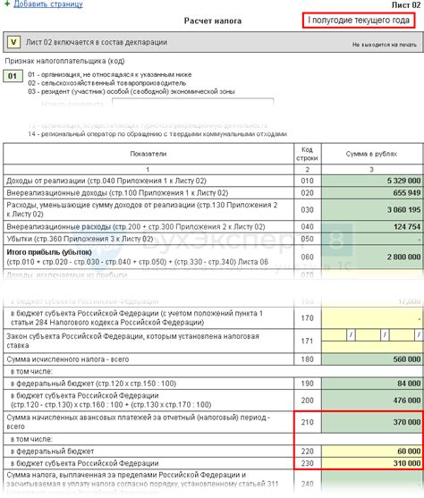Select line 210 advance payments 370 000

(372, 422)
